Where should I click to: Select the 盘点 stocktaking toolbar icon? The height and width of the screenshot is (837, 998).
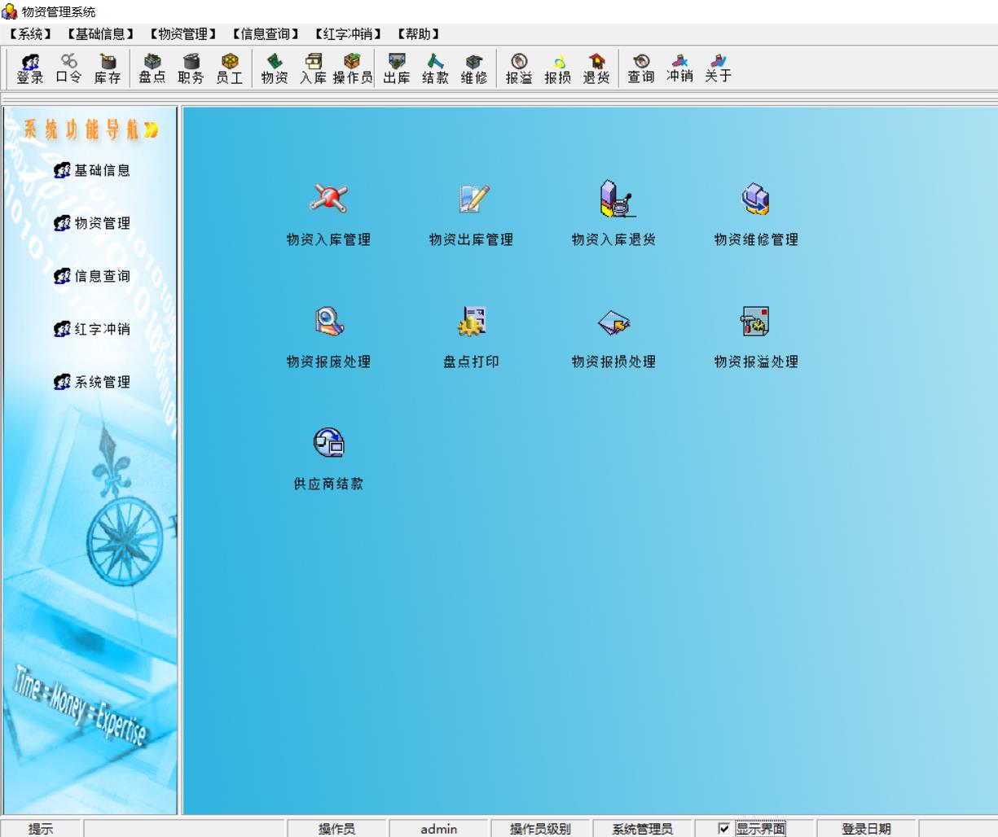[x=152, y=68]
